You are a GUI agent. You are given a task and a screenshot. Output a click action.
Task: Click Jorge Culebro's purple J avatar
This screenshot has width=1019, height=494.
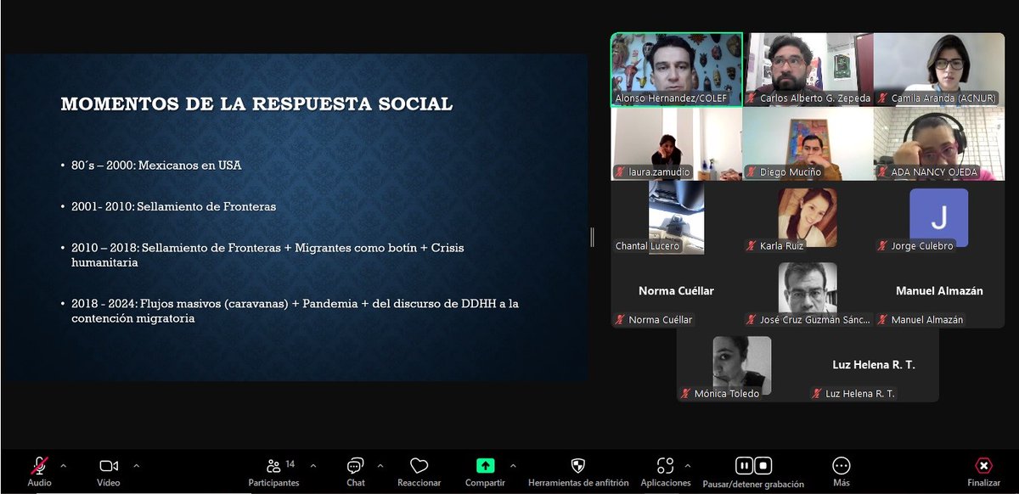[x=938, y=217]
